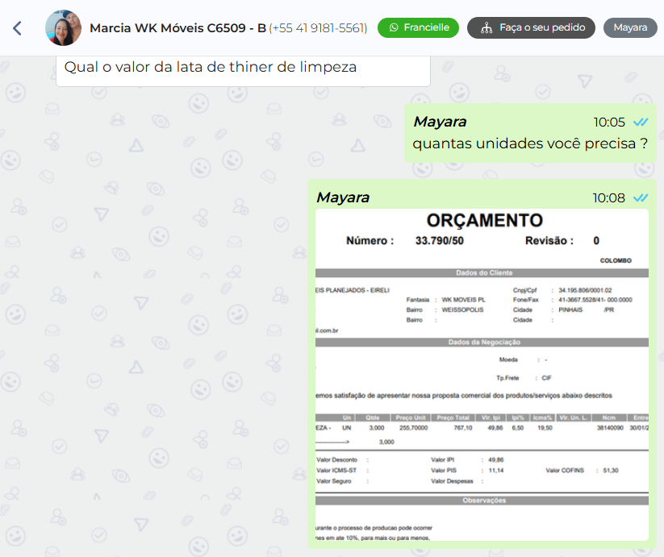The height and width of the screenshot is (557, 664).
Task: Click the phone number +55 41 9181-5561
Action: (318, 28)
